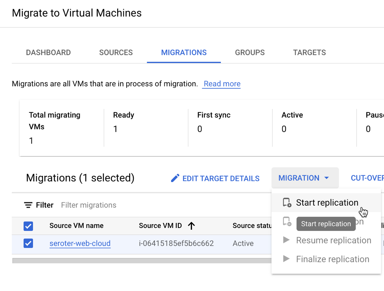Click the Filter list icon
Screen dimensions: 384x291
tap(28, 205)
